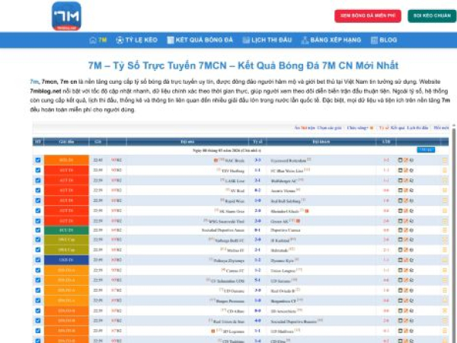Image resolution: width=457 pixels, height=343 pixels.
Task: Open the Tỷ Lệ Kèo menu item
Action: 136,40
